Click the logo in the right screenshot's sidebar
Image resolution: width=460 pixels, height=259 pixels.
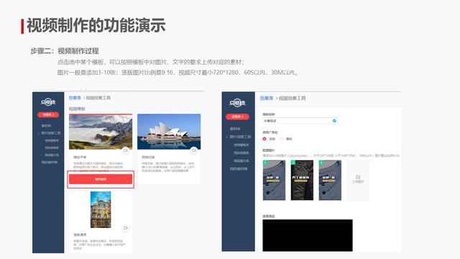pyautogui.click(x=237, y=103)
